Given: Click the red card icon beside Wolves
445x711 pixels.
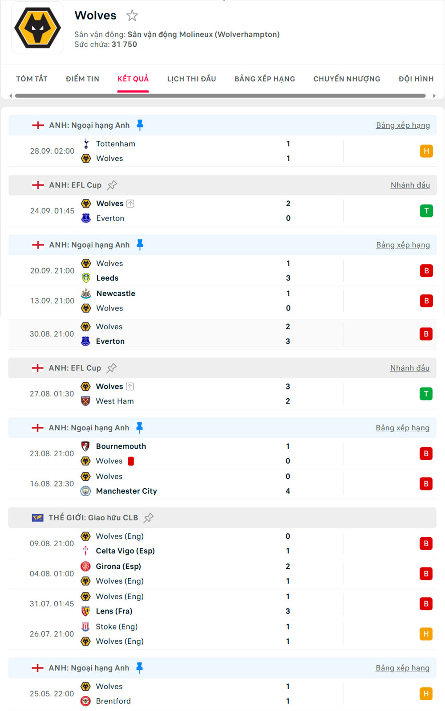Looking at the screenshot, I should tap(131, 461).
